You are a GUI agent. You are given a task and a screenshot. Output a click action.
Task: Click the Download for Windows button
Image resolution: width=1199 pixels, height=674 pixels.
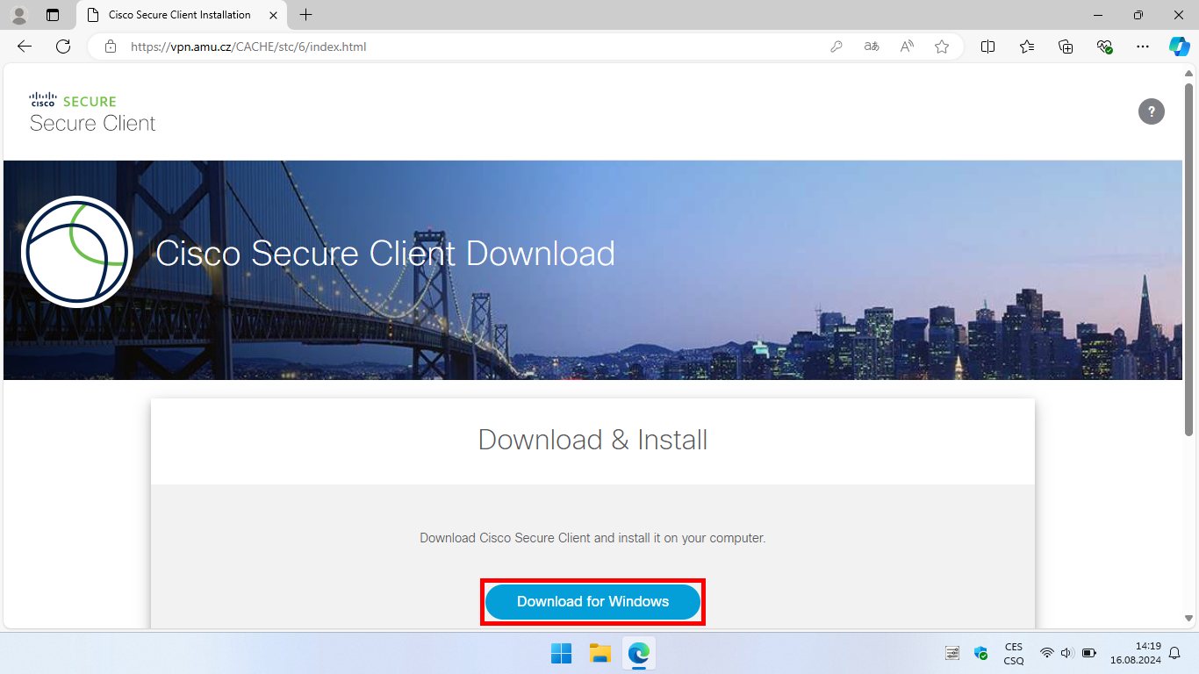(x=592, y=602)
